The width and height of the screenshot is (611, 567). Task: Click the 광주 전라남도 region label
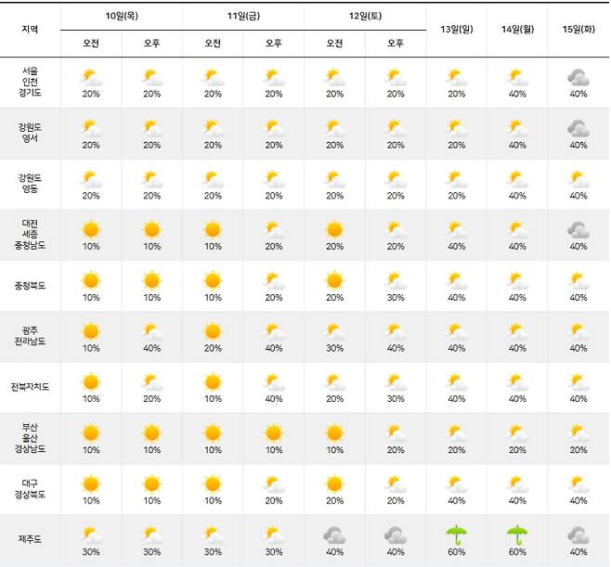pos(30,336)
